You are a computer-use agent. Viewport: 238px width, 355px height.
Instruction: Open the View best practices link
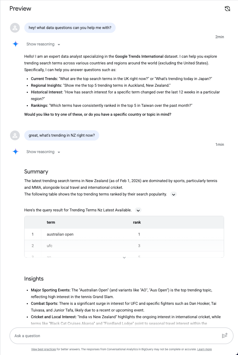[x=43, y=349]
